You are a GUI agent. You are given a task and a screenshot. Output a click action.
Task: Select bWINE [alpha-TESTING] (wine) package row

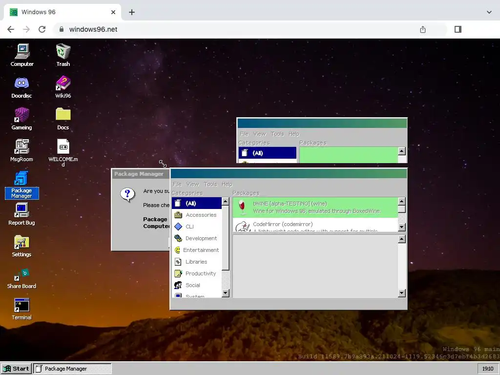315,207
